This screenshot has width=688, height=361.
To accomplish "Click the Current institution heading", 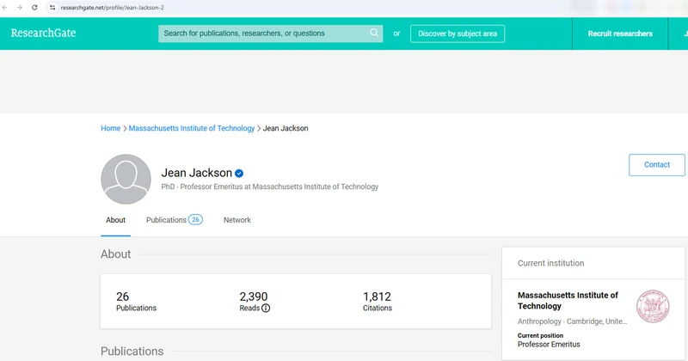I will (550, 263).
